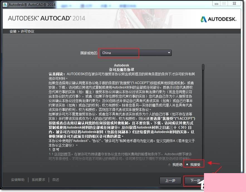Open the 自述 readme link

(56, 180)
